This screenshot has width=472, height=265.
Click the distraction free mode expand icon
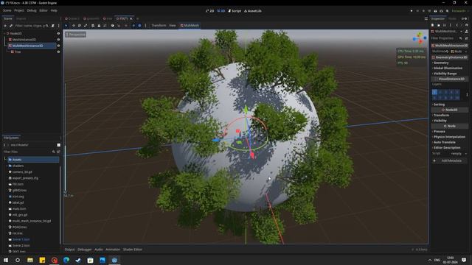coord(426,18)
